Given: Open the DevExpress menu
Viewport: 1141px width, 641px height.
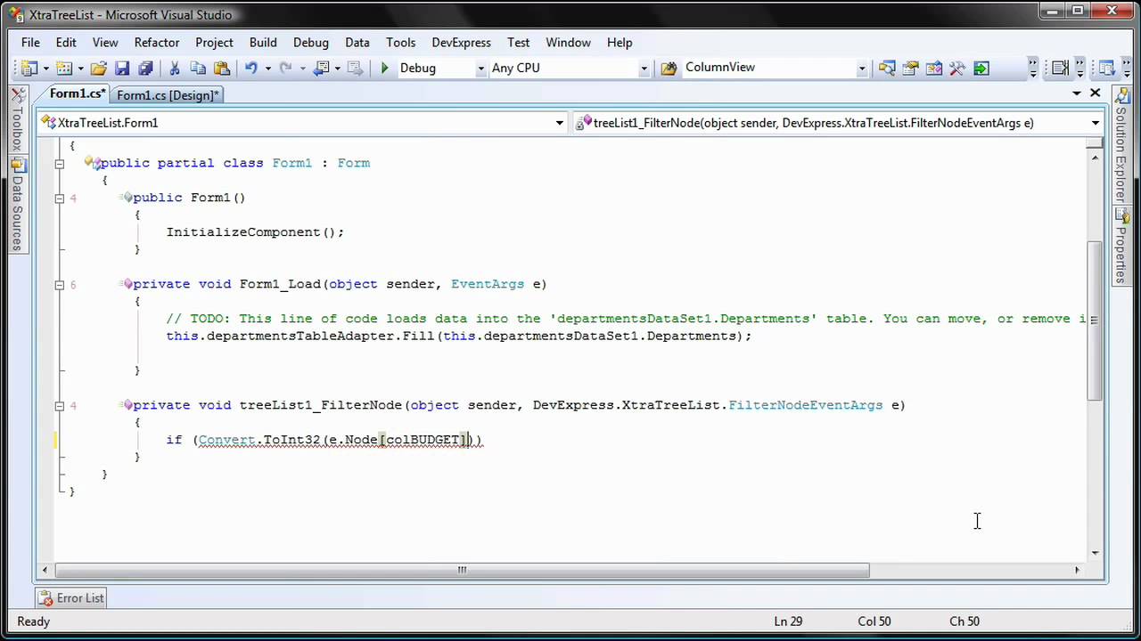Looking at the screenshot, I should point(461,42).
